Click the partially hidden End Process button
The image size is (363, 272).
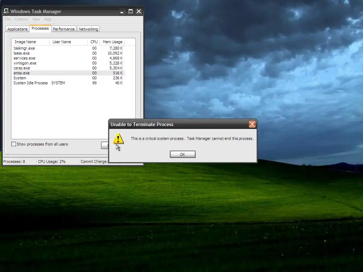(x=105, y=145)
